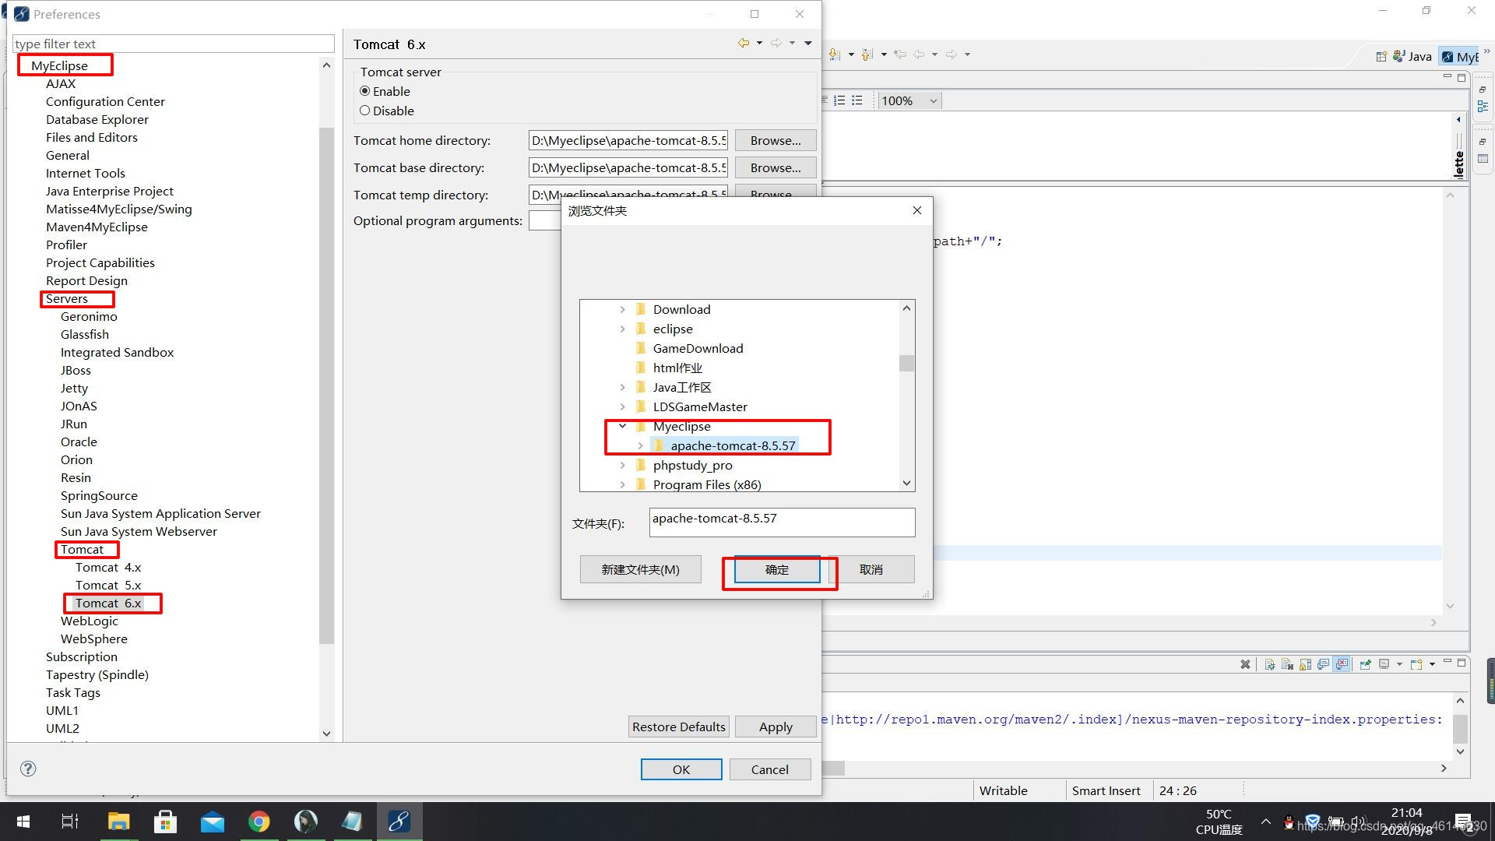Select WebLogic in Servers tree
The height and width of the screenshot is (841, 1495).
(90, 621)
